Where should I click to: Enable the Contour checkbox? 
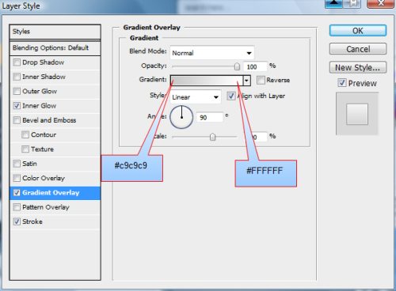25,134
